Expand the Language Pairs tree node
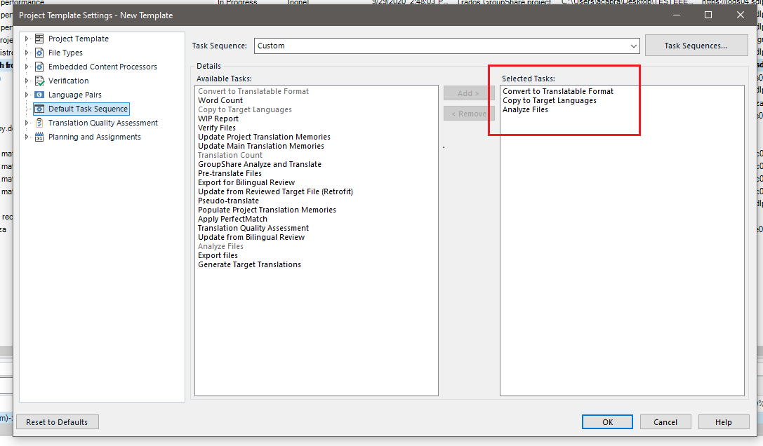 (27, 95)
